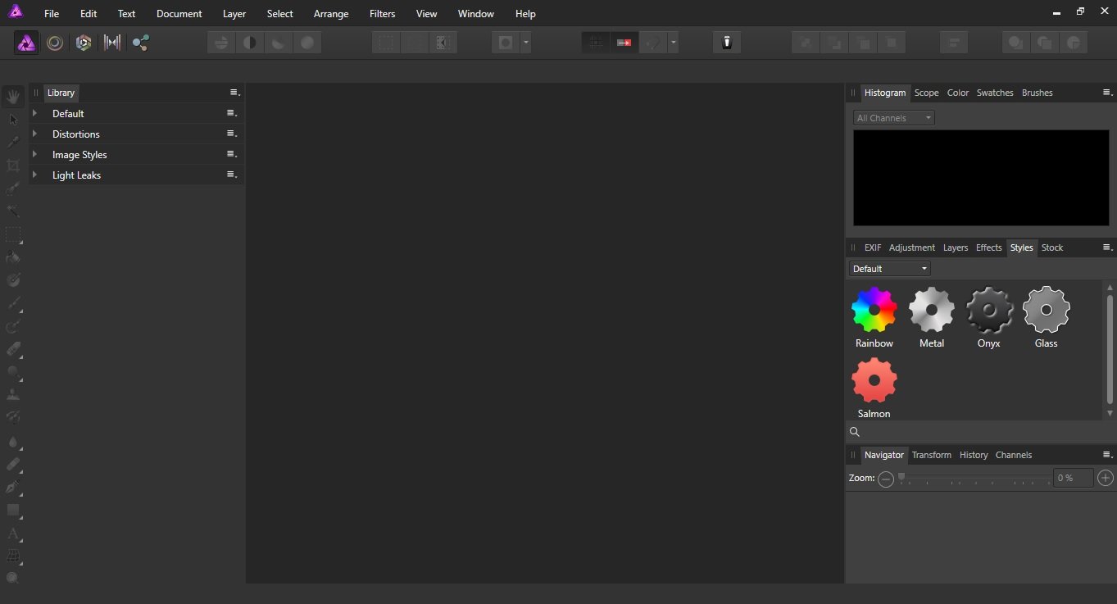Viewport: 1117px width, 604px height.
Task: Choose the Zoom tool
Action: click(x=13, y=578)
